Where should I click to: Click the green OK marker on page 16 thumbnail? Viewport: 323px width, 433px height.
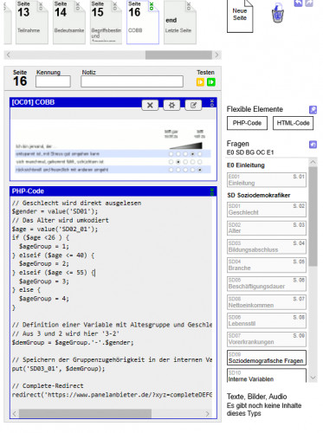tap(152, 7)
